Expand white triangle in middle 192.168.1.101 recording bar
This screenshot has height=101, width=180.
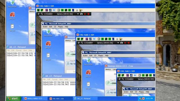click(x=118, y=43)
